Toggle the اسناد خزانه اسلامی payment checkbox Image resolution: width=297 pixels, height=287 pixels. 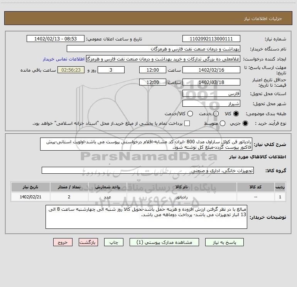click(187, 123)
